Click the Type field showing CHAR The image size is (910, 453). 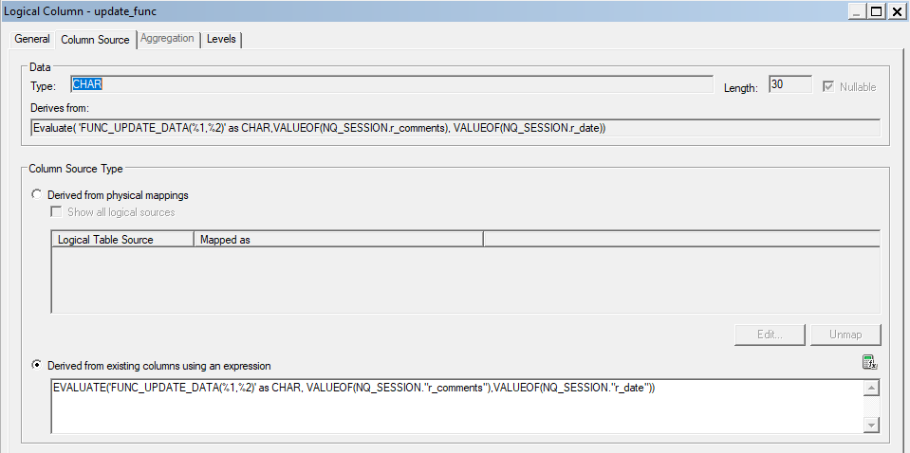point(392,84)
